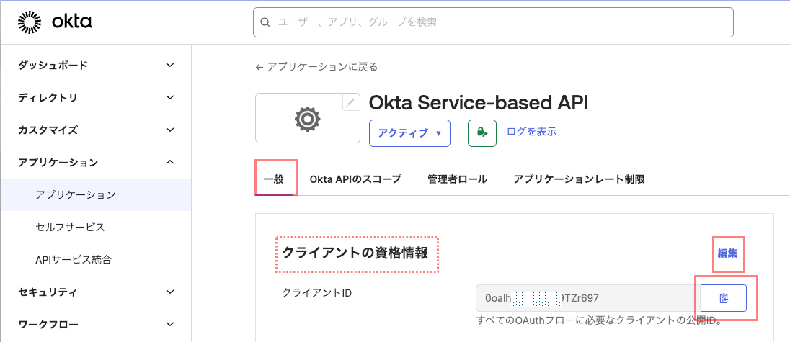Select セルフサービス in the sidebar
790x342 pixels.
click(x=70, y=228)
